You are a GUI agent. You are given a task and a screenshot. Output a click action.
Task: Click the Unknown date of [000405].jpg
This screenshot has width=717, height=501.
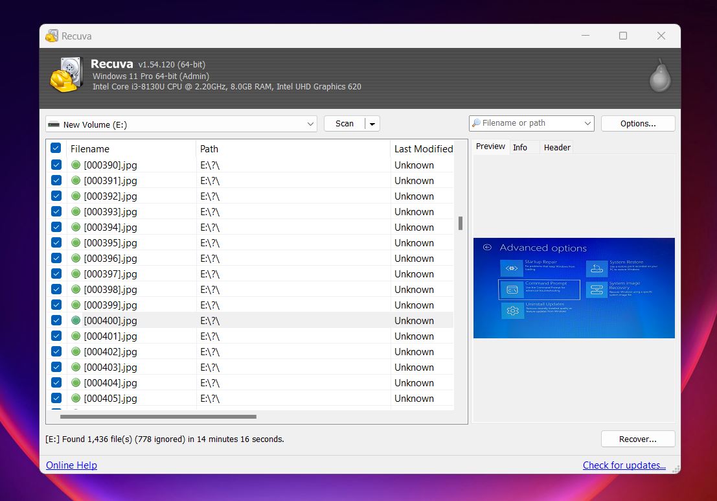click(x=414, y=399)
